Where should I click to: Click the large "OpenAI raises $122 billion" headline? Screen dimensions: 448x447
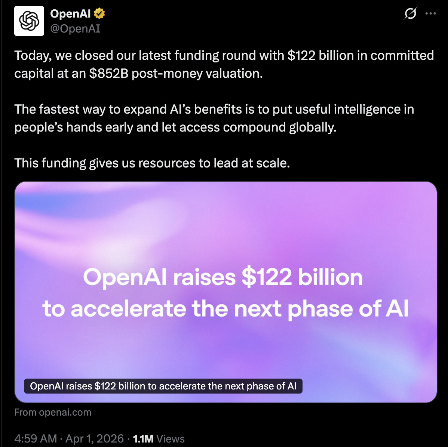click(x=223, y=278)
